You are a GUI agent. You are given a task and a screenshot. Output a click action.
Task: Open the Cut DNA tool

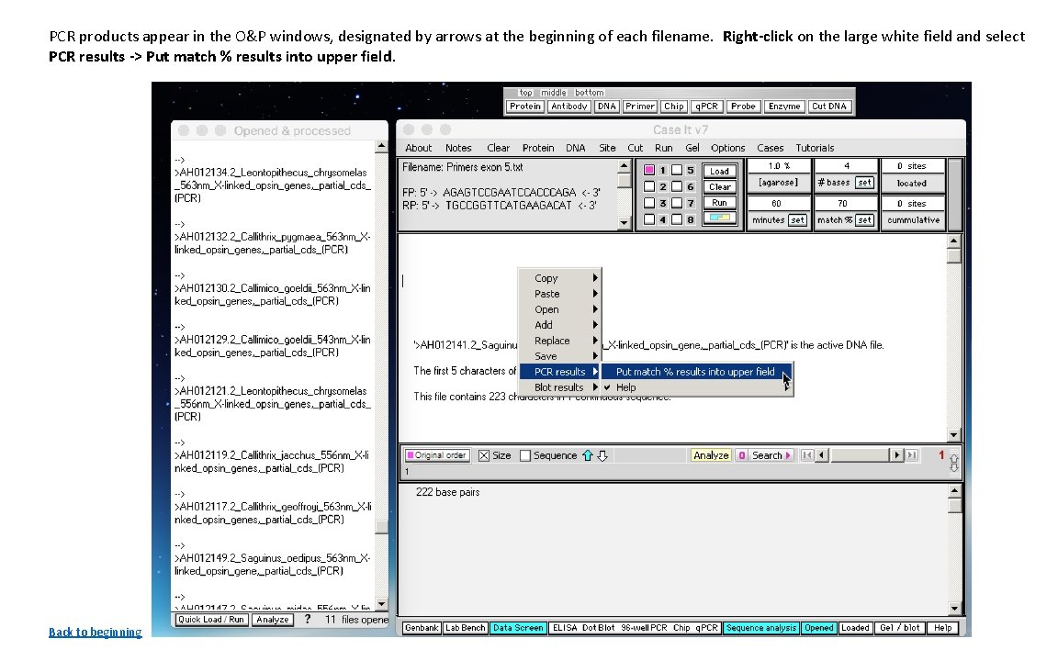(x=828, y=106)
